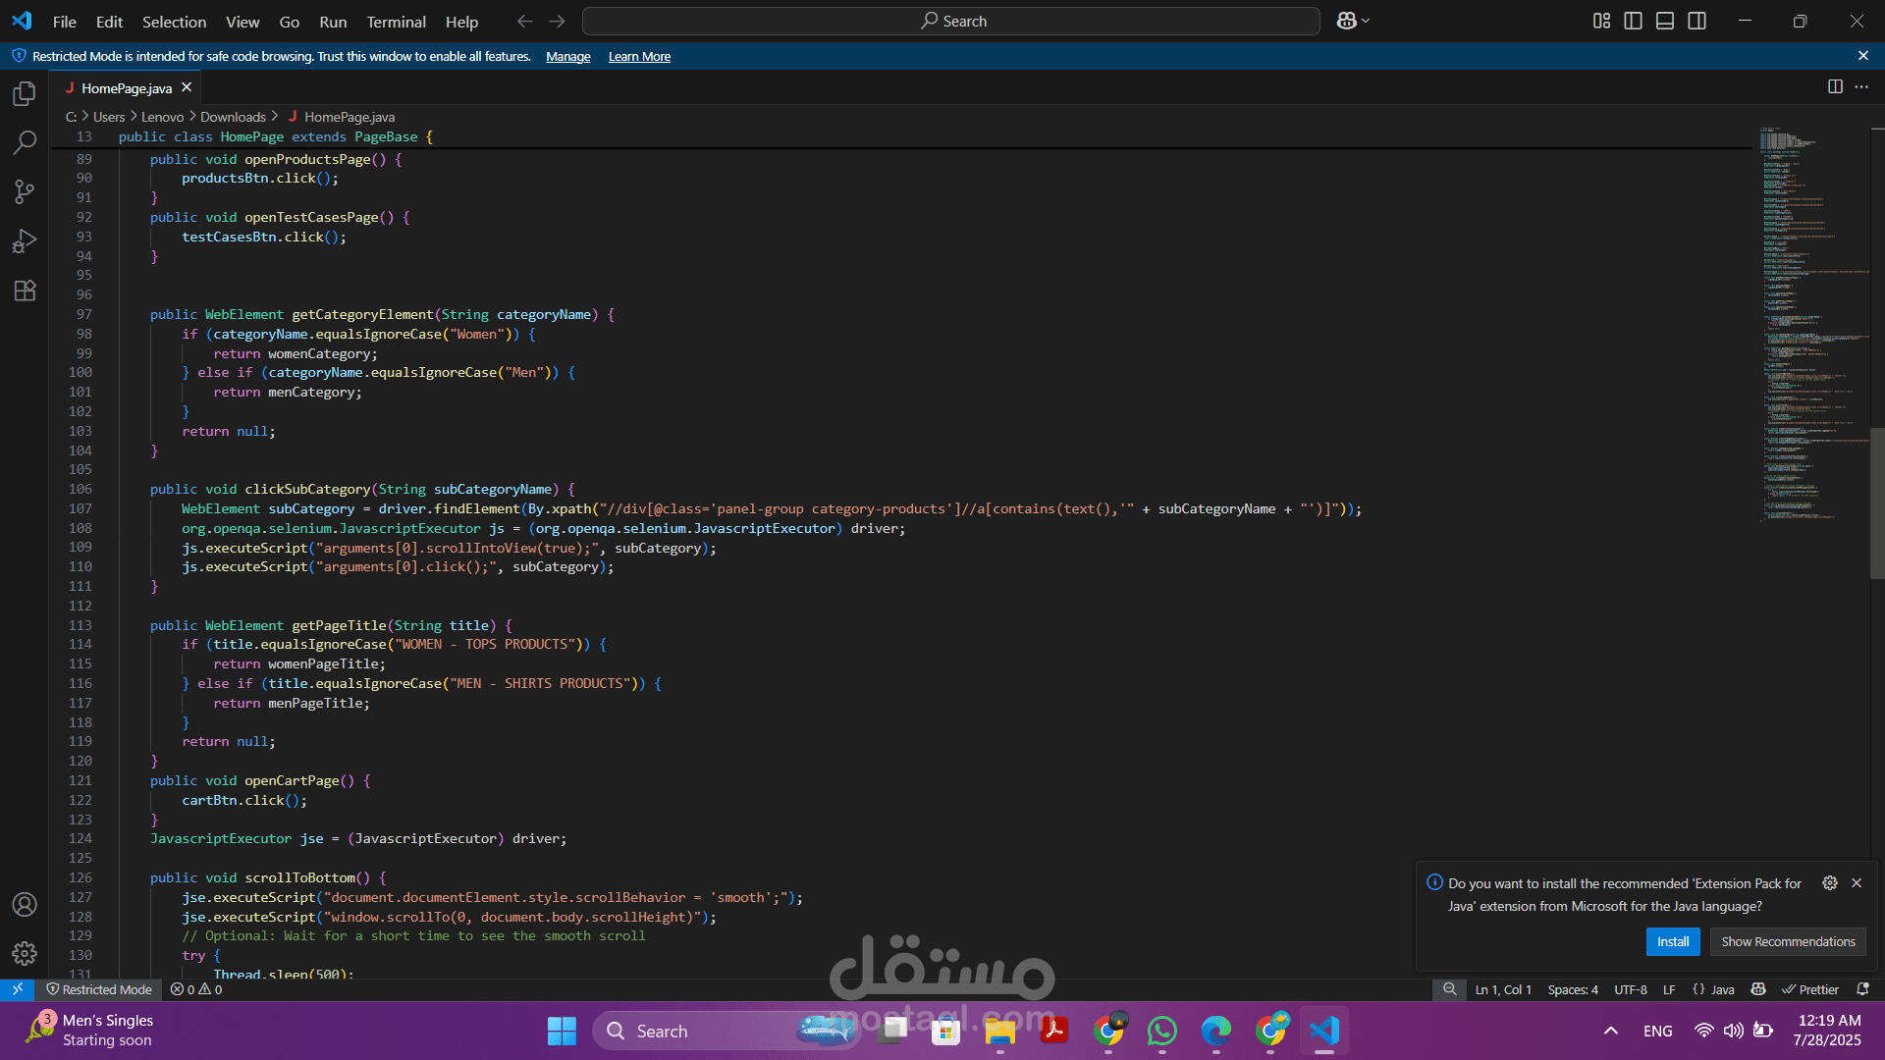Open the Explorer view in activity bar
The width and height of the screenshot is (1885, 1060).
[25, 94]
